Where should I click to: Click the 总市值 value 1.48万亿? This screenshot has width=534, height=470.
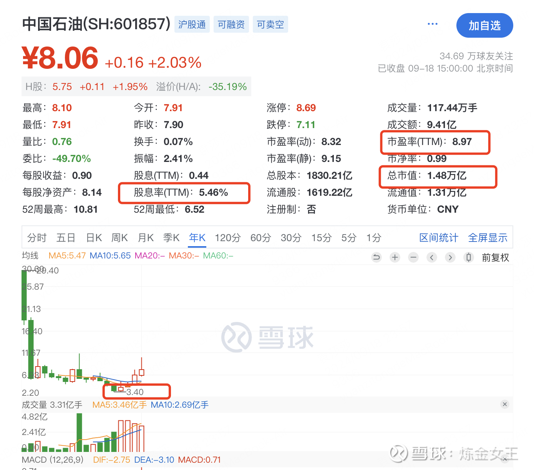click(x=447, y=175)
